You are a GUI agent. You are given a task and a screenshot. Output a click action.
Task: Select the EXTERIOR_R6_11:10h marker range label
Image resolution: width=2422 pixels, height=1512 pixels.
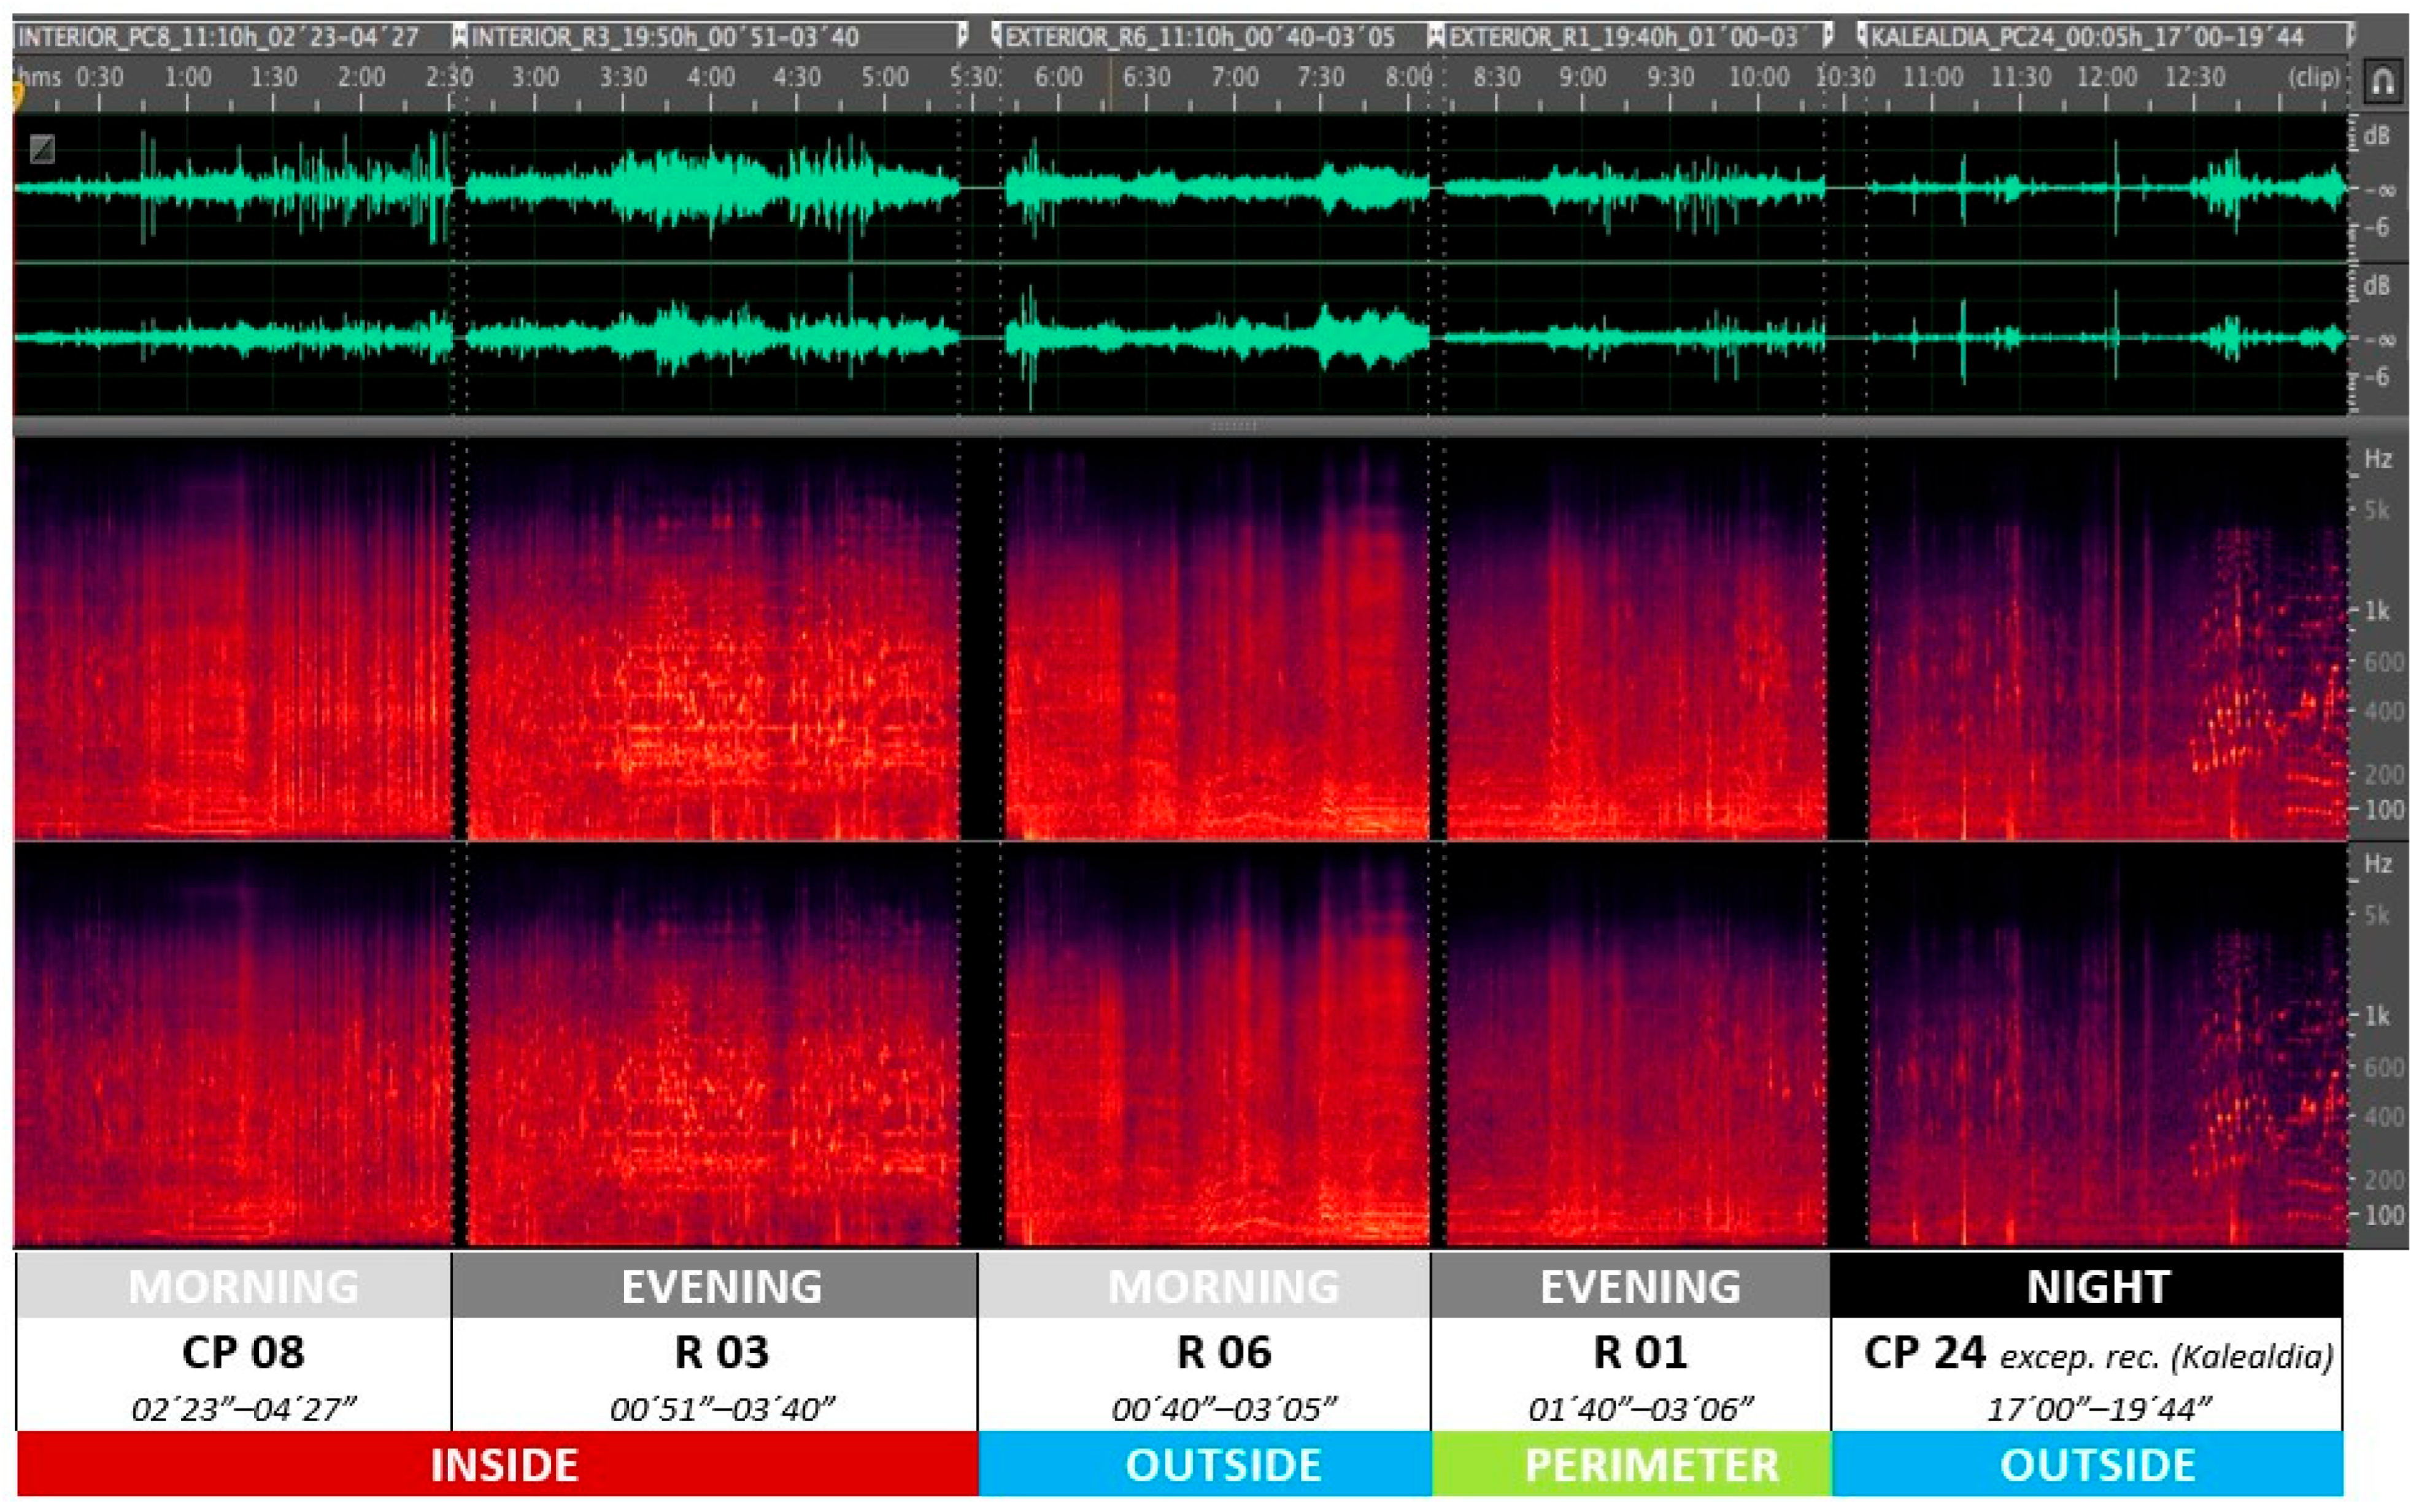[x=1200, y=38]
